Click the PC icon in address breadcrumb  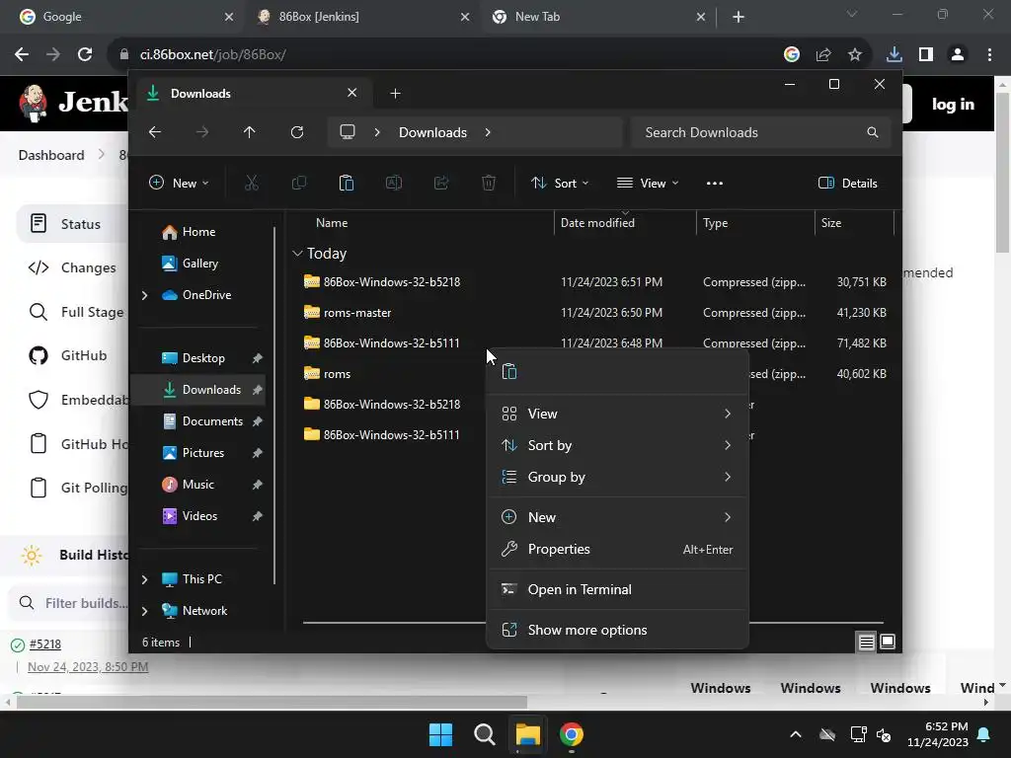(348, 132)
